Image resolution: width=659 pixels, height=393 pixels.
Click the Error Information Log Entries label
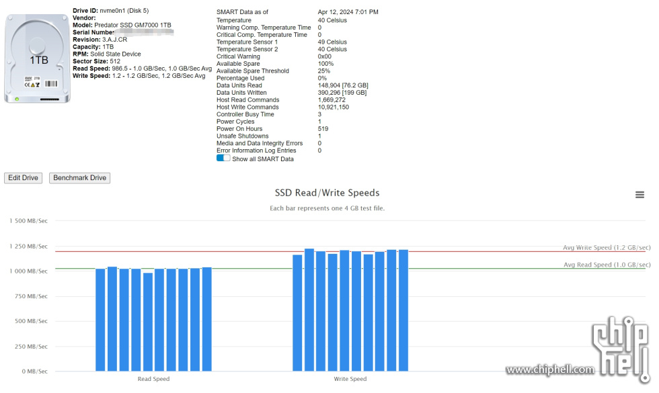pyautogui.click(x=256, y=150)
